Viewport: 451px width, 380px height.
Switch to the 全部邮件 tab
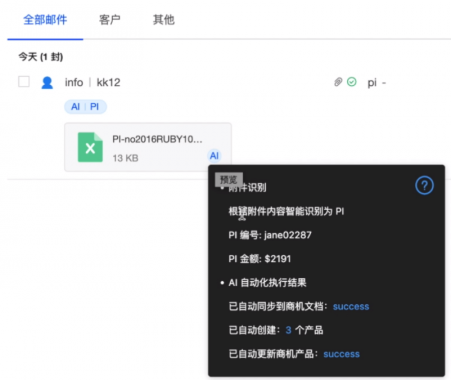(45, 20)
